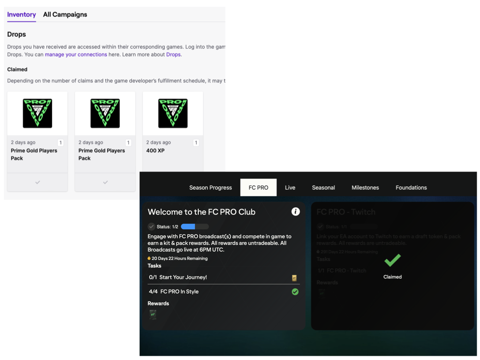Open the All Campaigns tab
This screenshot has width=480, height=360.
(65, 15)
